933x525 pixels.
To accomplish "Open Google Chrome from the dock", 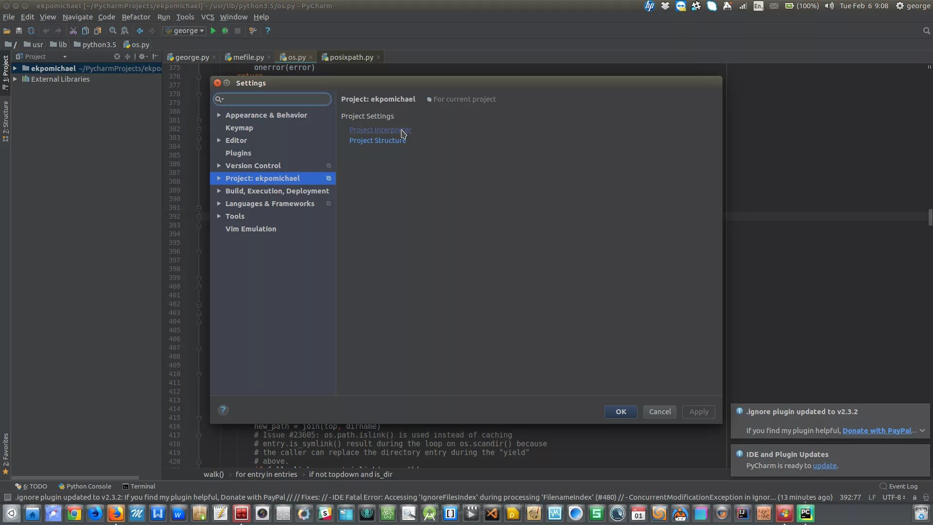I will 74,513.
